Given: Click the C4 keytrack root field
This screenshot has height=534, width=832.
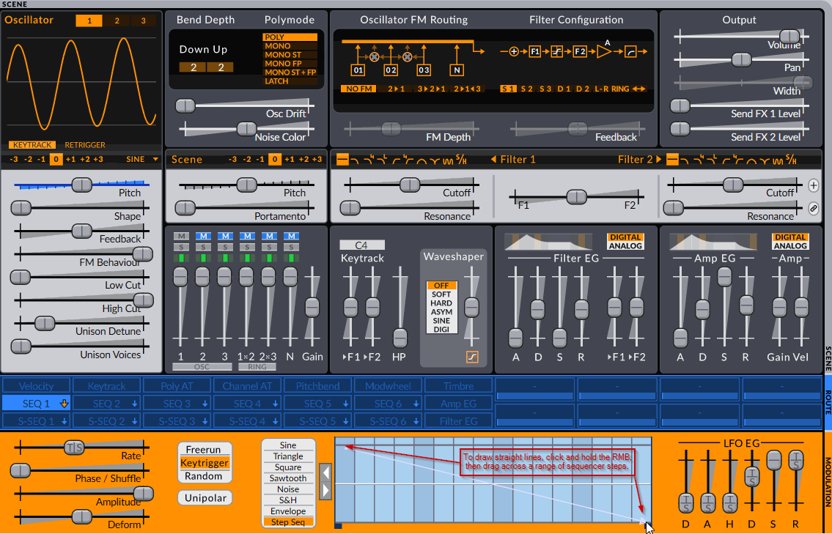Looking at the screenshot, I should point(362,245).
